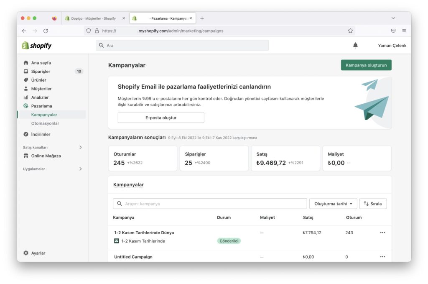Open the 1-2 Kasım Tarihlerinde Dünya campaign

(144, 233)
